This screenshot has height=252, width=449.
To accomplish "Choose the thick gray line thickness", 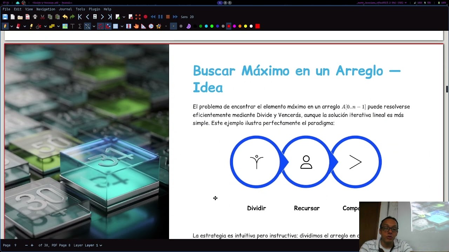I will [x=181, y=26].
